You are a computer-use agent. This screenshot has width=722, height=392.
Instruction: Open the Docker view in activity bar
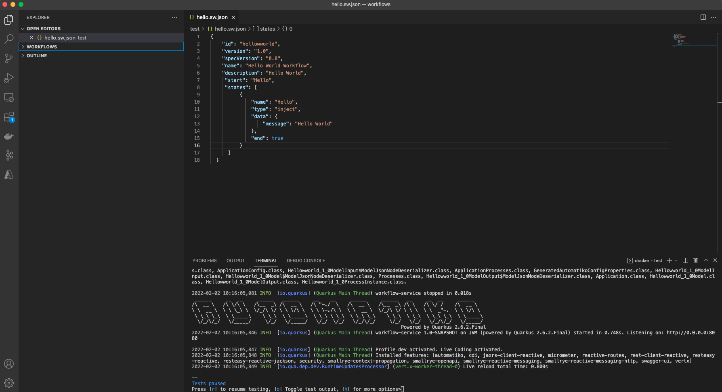coord(9,136)
